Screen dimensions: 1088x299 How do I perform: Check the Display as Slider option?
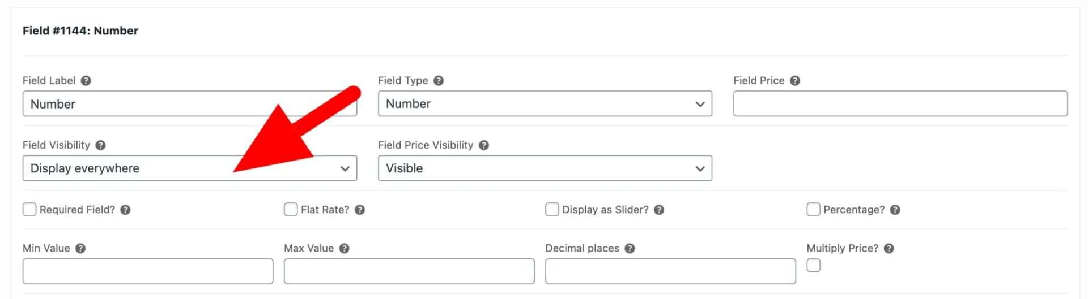point(552,210)
